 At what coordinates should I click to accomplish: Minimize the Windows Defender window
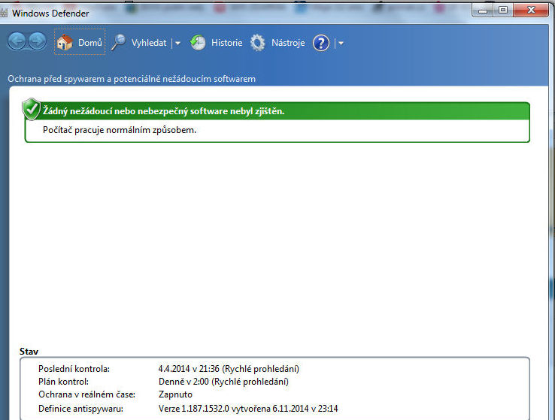483,11
